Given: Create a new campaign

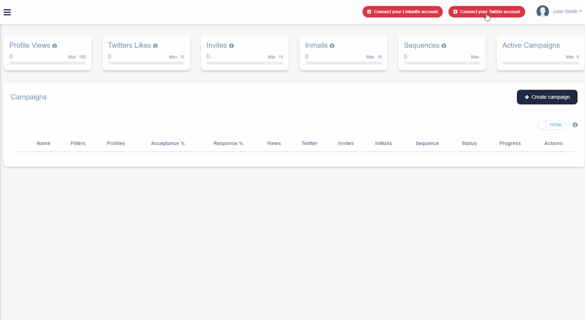Looking at the screenshot, I should tap(547, 97).
